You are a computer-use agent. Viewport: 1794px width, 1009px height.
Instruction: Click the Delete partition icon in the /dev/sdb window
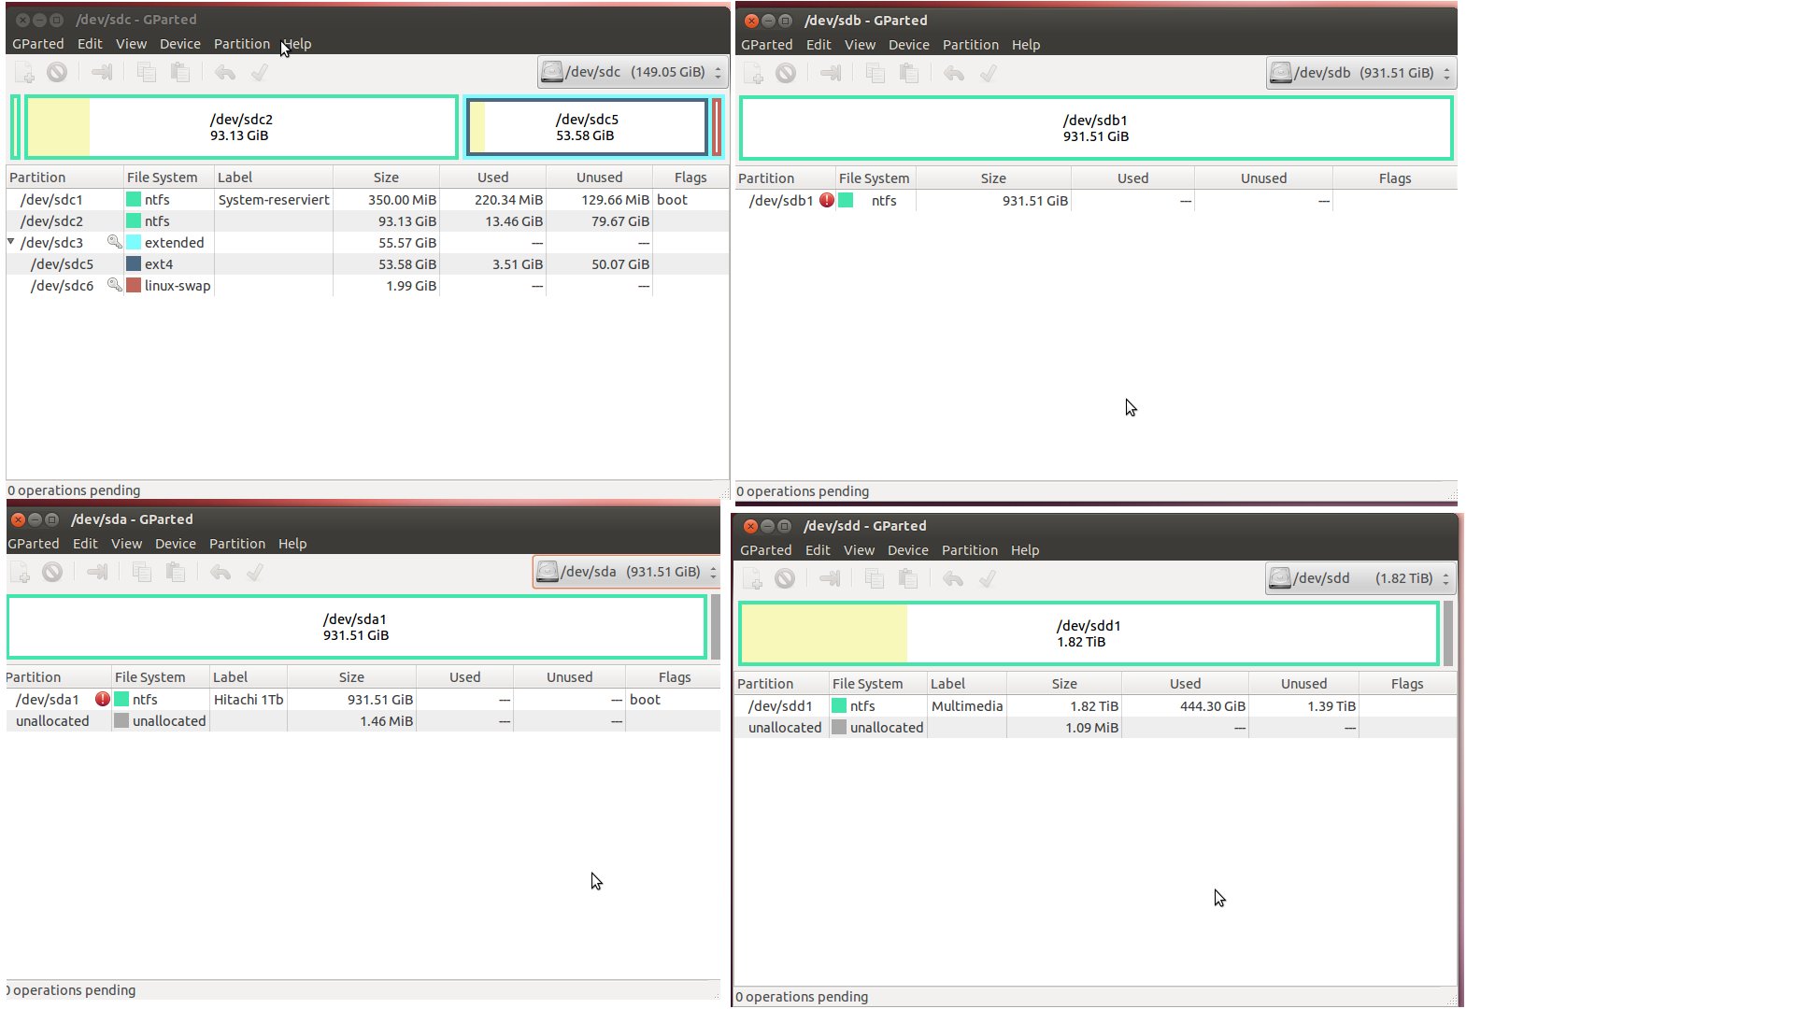[x=786, y=74]
